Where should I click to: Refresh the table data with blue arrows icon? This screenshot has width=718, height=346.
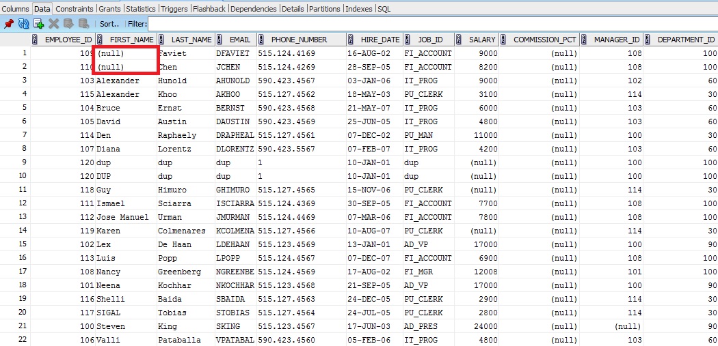pos(23,24)
